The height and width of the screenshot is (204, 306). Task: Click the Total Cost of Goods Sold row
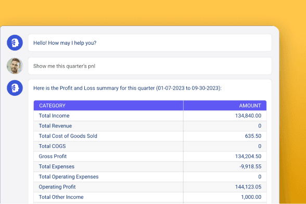(x=150, y=136)
